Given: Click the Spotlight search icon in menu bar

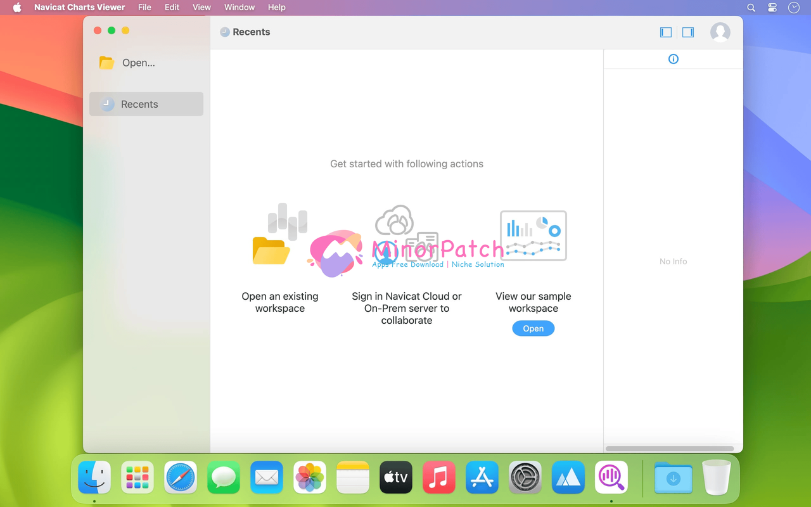Looking at the screenshot, I should [x=751, y=8].
